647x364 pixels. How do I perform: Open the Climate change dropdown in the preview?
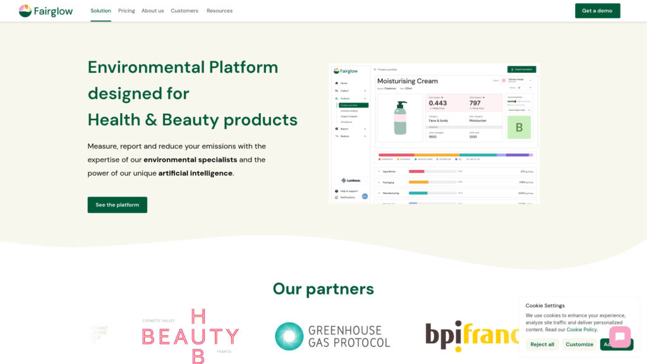(519, 80)
